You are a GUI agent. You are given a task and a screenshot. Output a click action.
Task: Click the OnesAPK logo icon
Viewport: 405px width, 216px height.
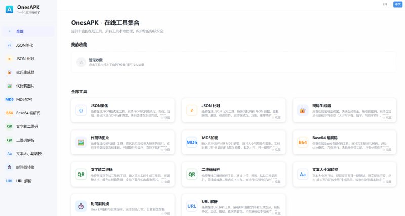(x=9, y=9)
